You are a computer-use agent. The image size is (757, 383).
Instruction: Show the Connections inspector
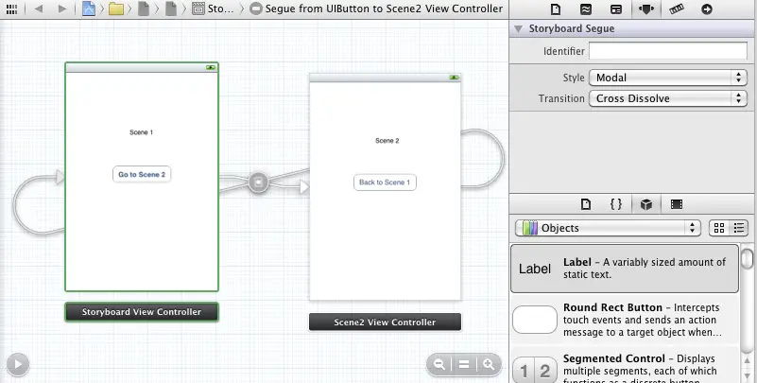coord(707,9)
